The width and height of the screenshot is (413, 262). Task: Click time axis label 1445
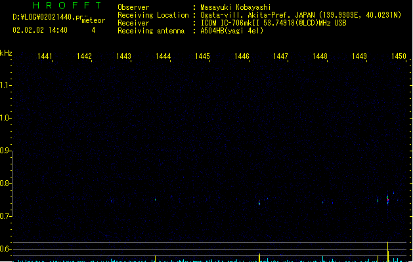[x=202, y=56]
